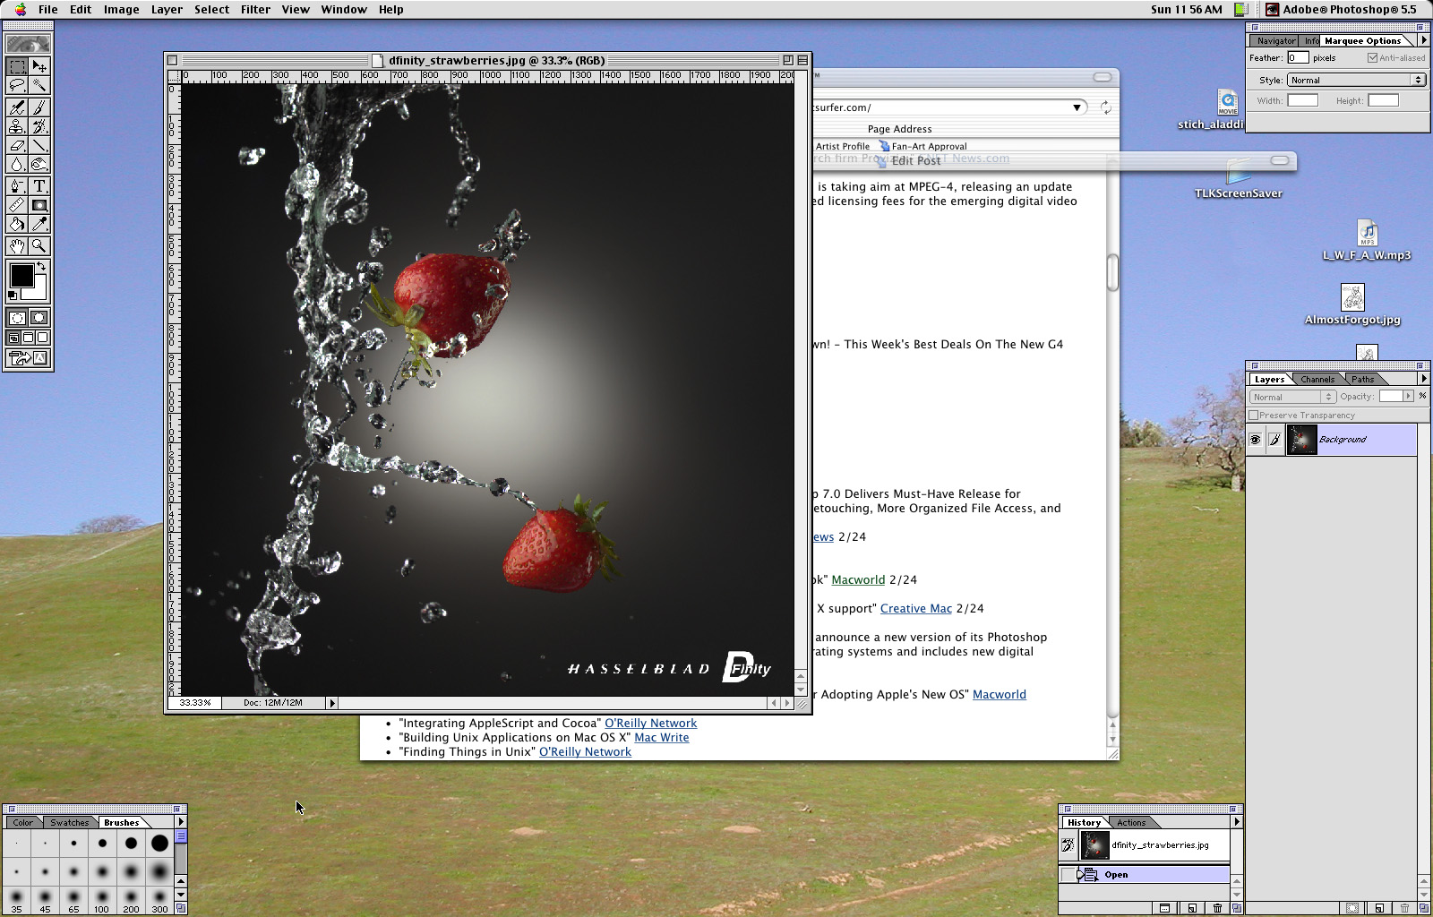The image size is (1433, 917).
Task: Switch to Standard edit mode
Action: (x=17, y=318)
